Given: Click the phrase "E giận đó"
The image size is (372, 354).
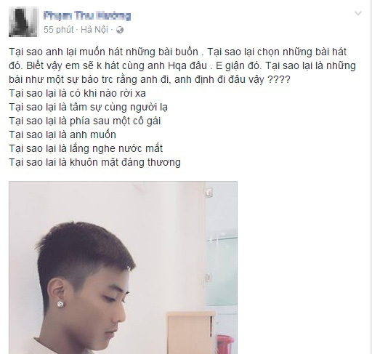Looking at the screenshot, I should pyautogui.click(x=239, y=65).
